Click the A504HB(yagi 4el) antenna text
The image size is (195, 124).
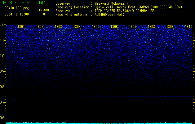109,15
